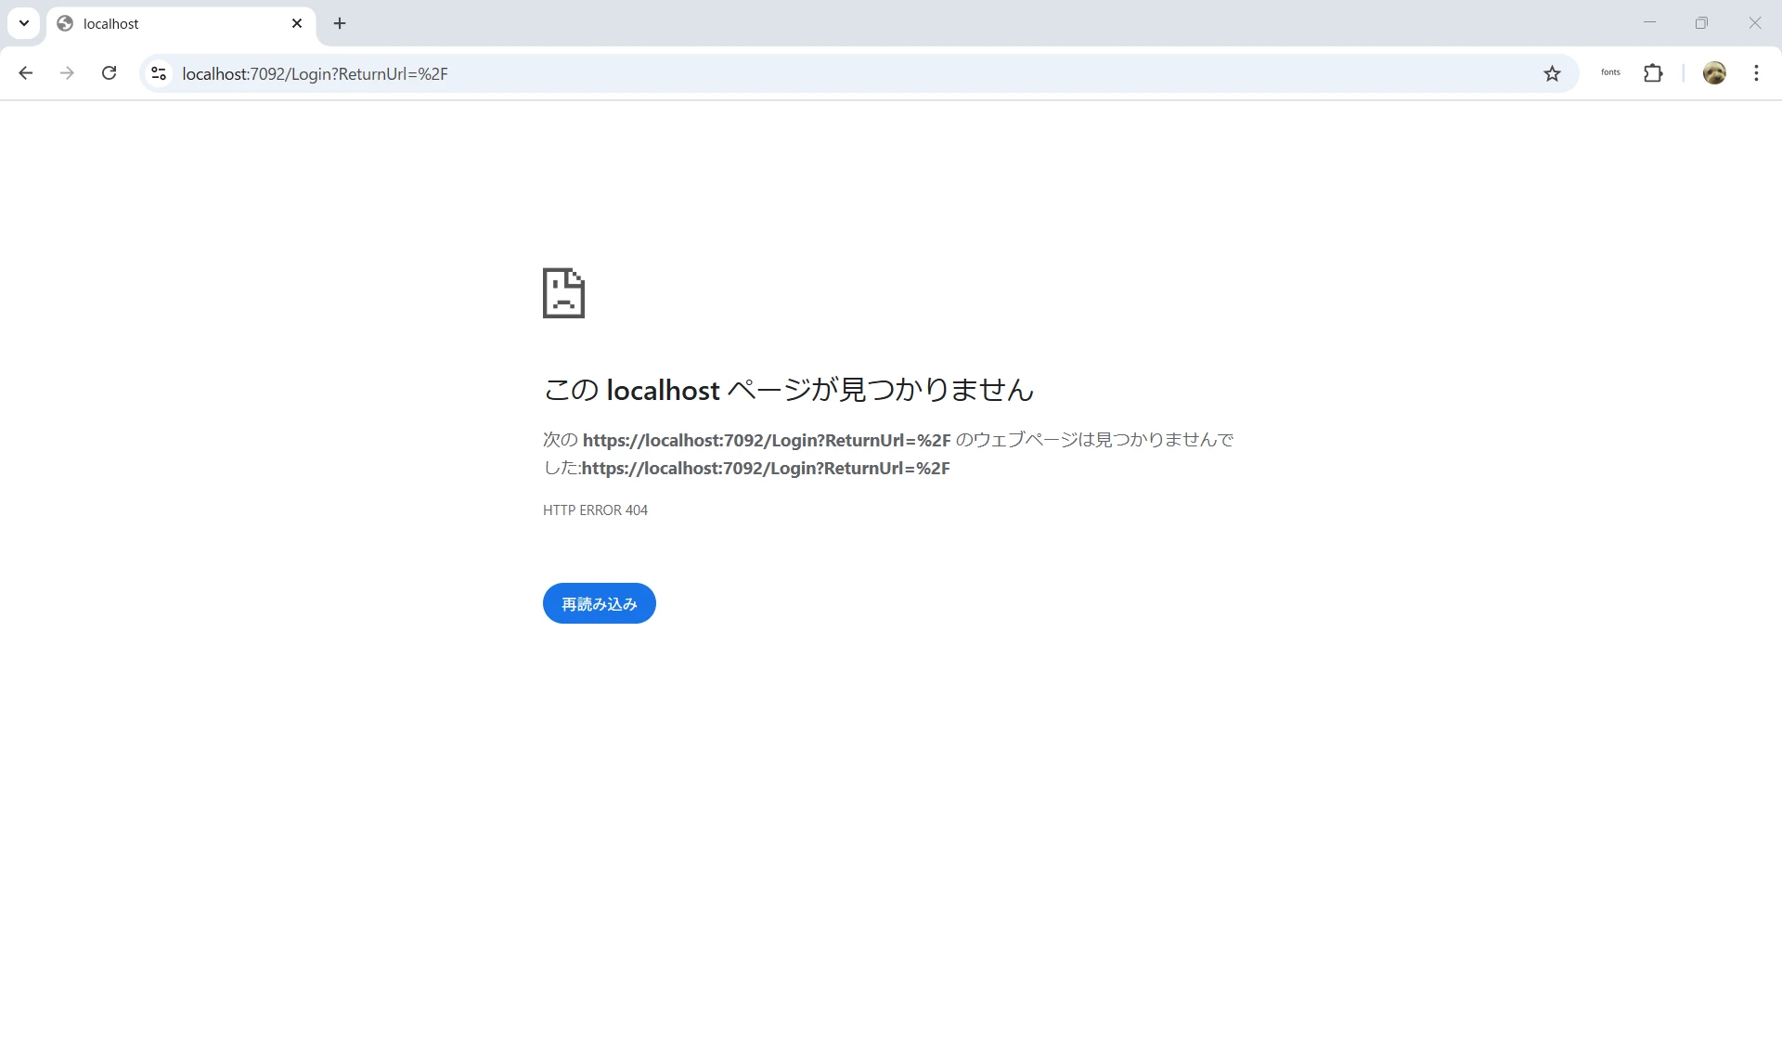
Task: Click the forward navigation arrow
Action: coord(67,73)
